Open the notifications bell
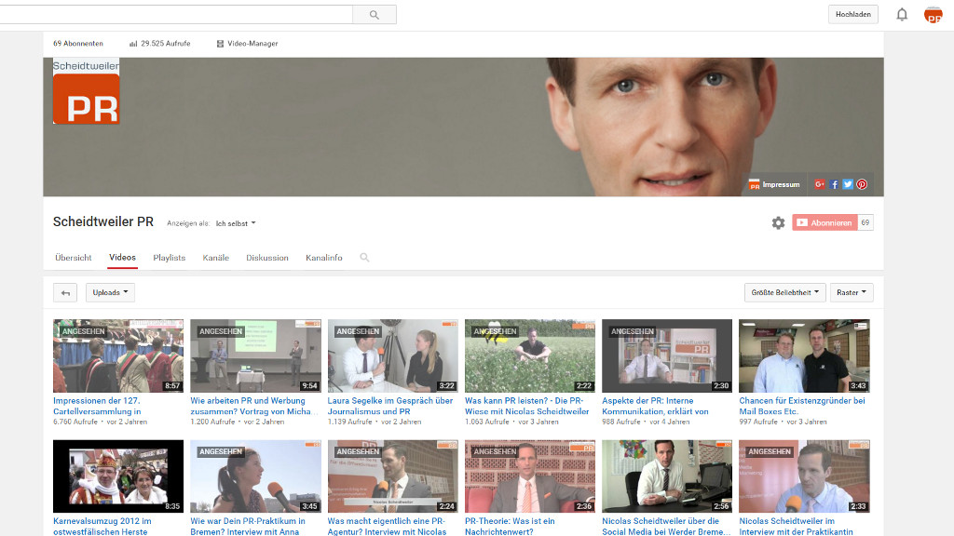The image size is (954, 536). pos(902,15)
